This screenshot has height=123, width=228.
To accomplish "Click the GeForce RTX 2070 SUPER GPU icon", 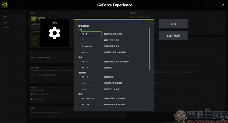I will 131,17.
